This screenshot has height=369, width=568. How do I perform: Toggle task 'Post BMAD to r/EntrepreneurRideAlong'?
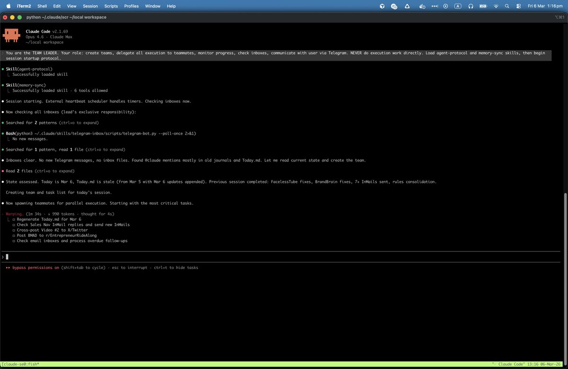[x=54, y=235]
